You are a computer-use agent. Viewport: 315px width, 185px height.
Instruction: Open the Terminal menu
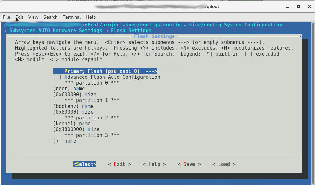coord(72,17)
